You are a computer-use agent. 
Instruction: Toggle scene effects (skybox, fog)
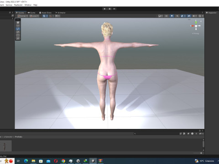182,16
